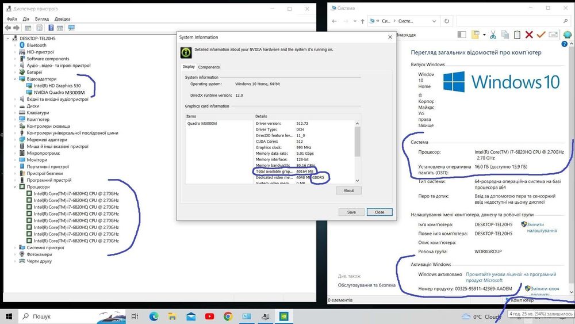Click the back arrow in Device Manager toolbar
Screen dimensions: 575x324
pos(8,28)
